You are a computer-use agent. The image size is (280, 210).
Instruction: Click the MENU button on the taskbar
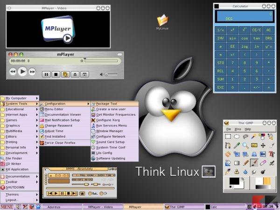[x=7, y=207]
